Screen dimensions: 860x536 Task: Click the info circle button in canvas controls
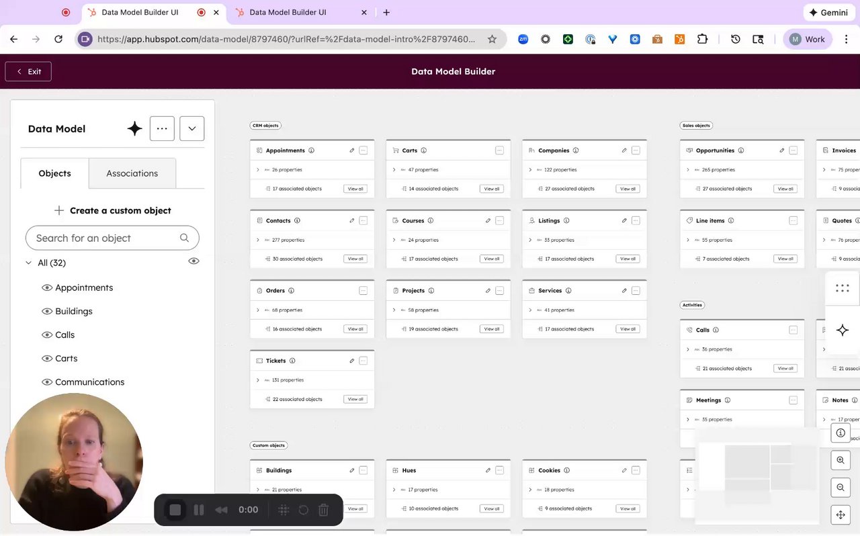tap(841, 433)
